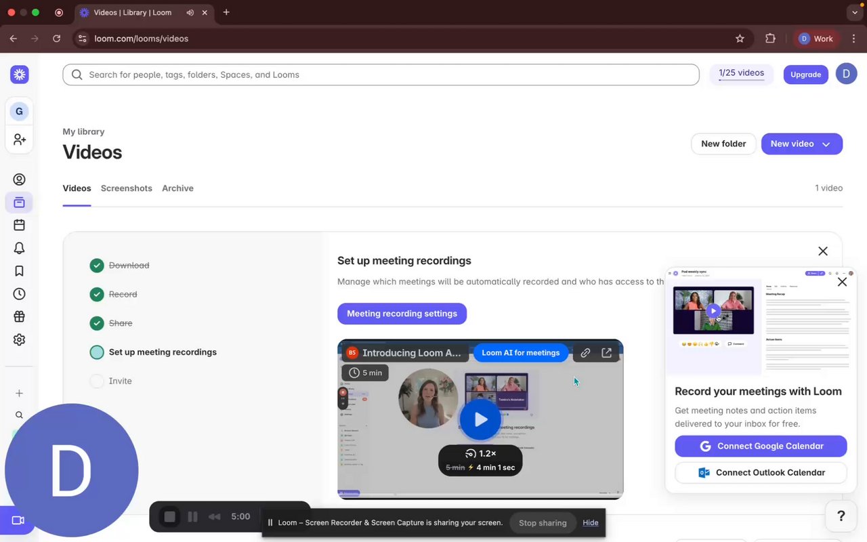Open the D account avatar at top right

[846, 74]
